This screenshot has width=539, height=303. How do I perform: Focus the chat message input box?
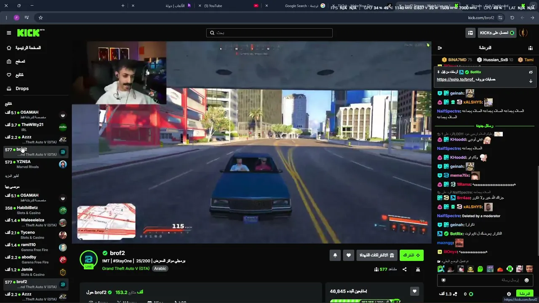pos(484,280)
